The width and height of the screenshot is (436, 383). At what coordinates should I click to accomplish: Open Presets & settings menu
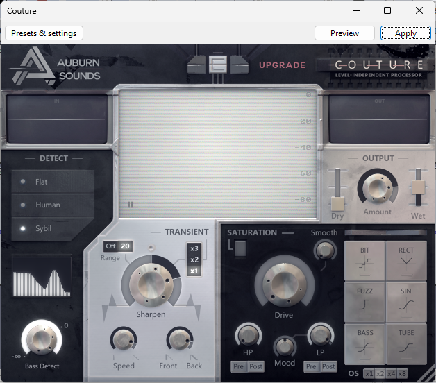click(x=44, y=33)
